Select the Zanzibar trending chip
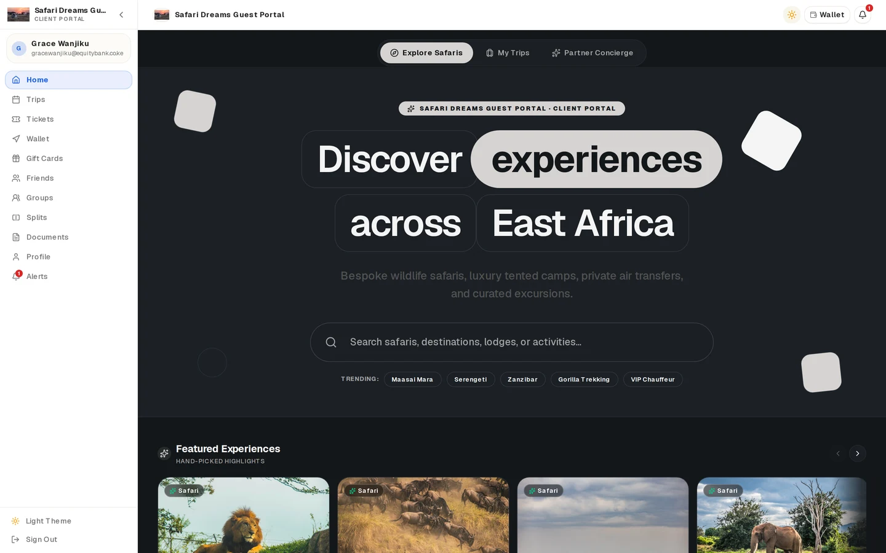The image size is (886, 553). 522,380
